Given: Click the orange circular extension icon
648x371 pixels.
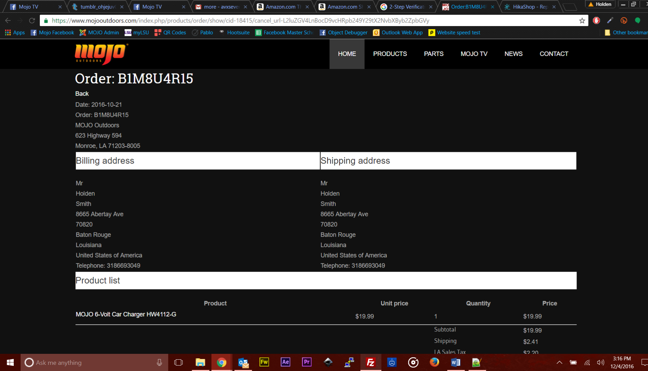Looking at the screenshot, I should pyautogui.click(x=624, y=21).
